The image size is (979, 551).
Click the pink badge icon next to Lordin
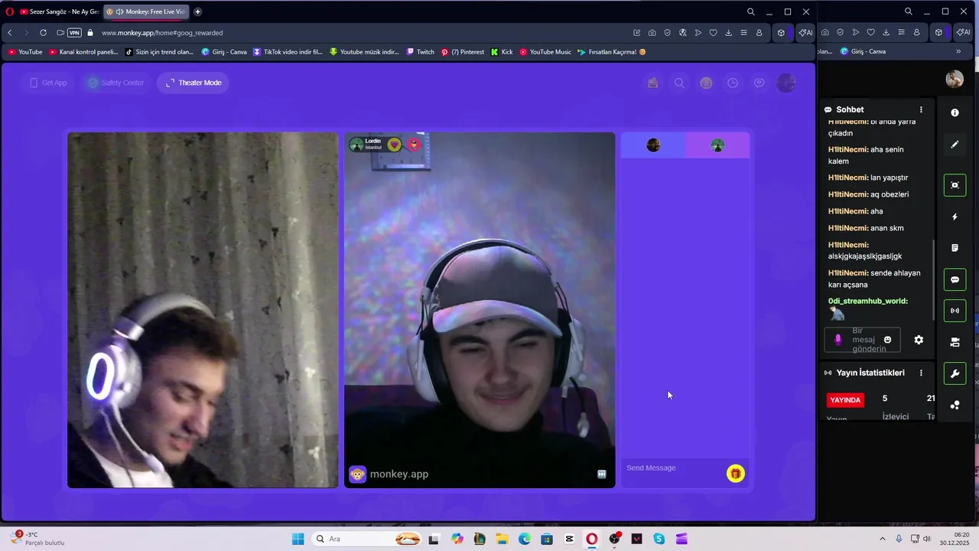click(414, 144)
